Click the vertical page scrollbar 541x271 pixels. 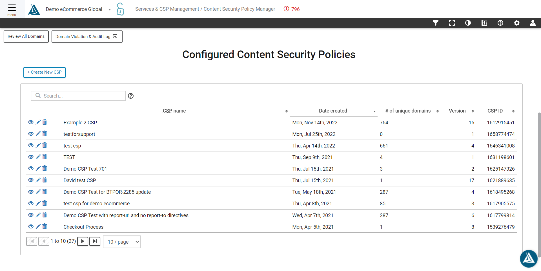tap(539, 185)
